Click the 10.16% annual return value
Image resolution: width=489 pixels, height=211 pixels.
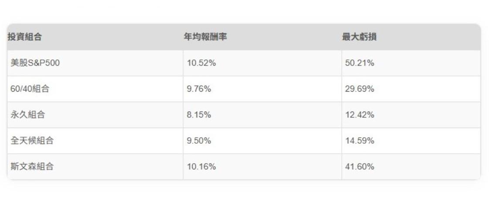click(x=201, y=167)
